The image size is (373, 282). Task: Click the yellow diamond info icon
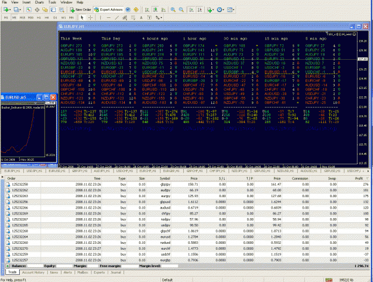(136, 10)
